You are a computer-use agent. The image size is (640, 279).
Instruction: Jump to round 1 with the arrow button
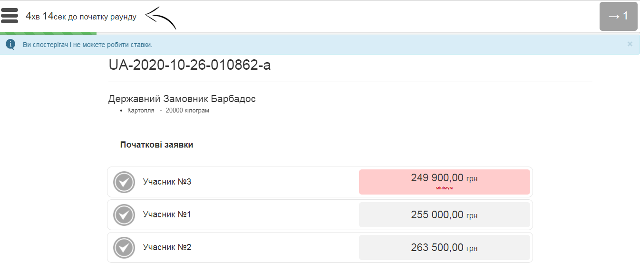click(618, 17)
